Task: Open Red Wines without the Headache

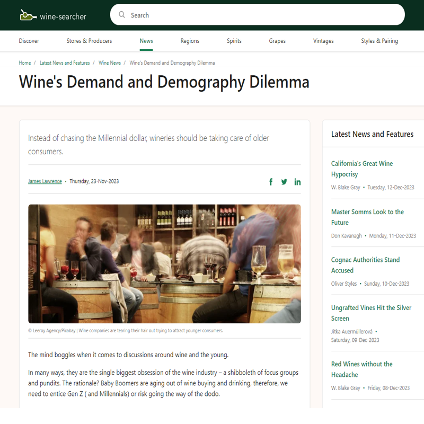Action: tap(361, 369)
